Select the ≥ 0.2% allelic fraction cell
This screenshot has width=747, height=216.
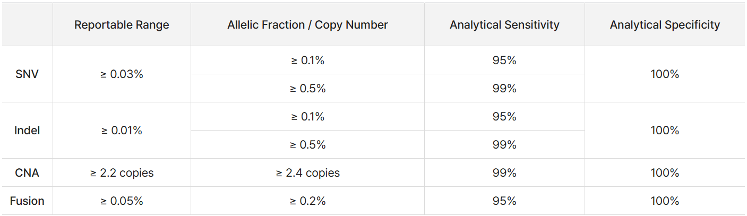tap(307, 201)
